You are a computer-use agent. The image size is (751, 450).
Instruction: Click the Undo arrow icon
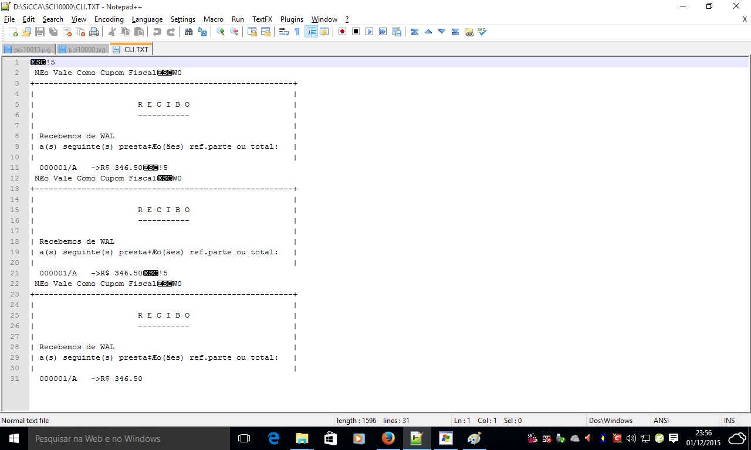157,32
